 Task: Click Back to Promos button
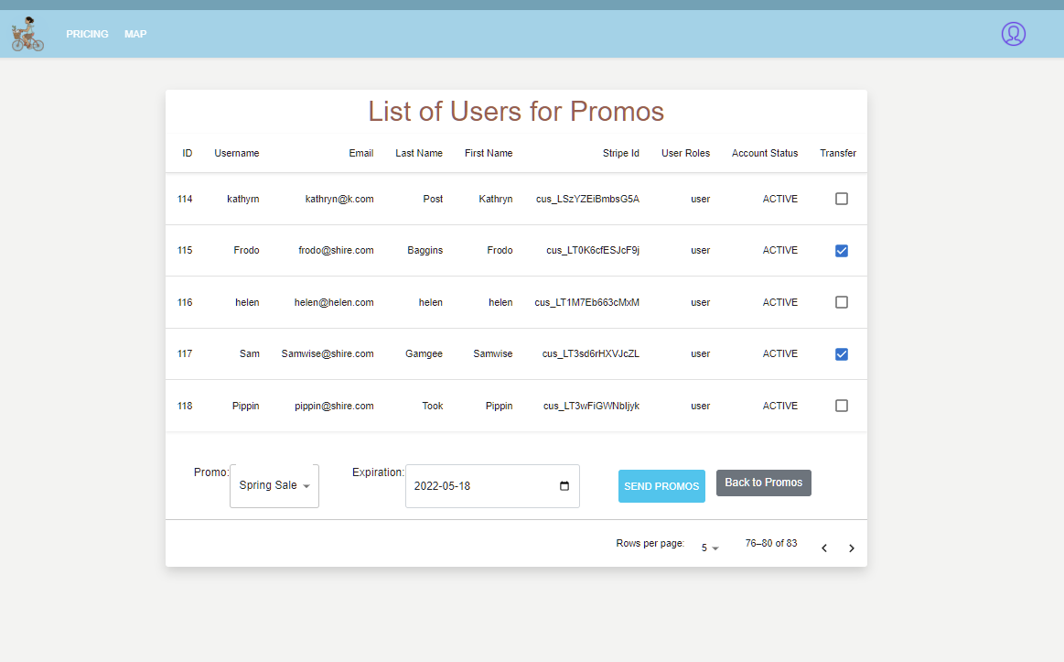763,483
